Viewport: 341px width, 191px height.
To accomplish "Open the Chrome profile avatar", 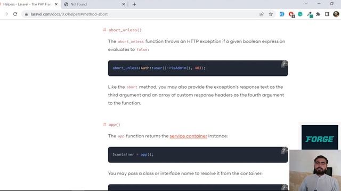I will coord(336,14).
